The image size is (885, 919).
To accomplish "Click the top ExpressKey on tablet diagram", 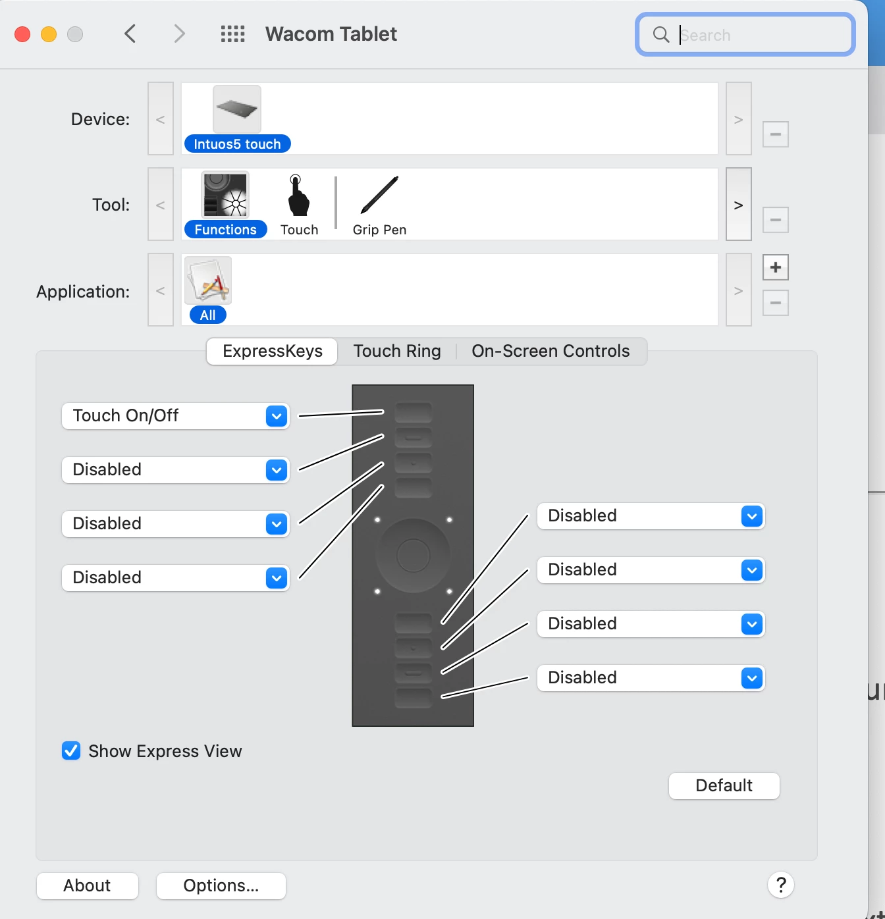I will click(x=414, y=413).
